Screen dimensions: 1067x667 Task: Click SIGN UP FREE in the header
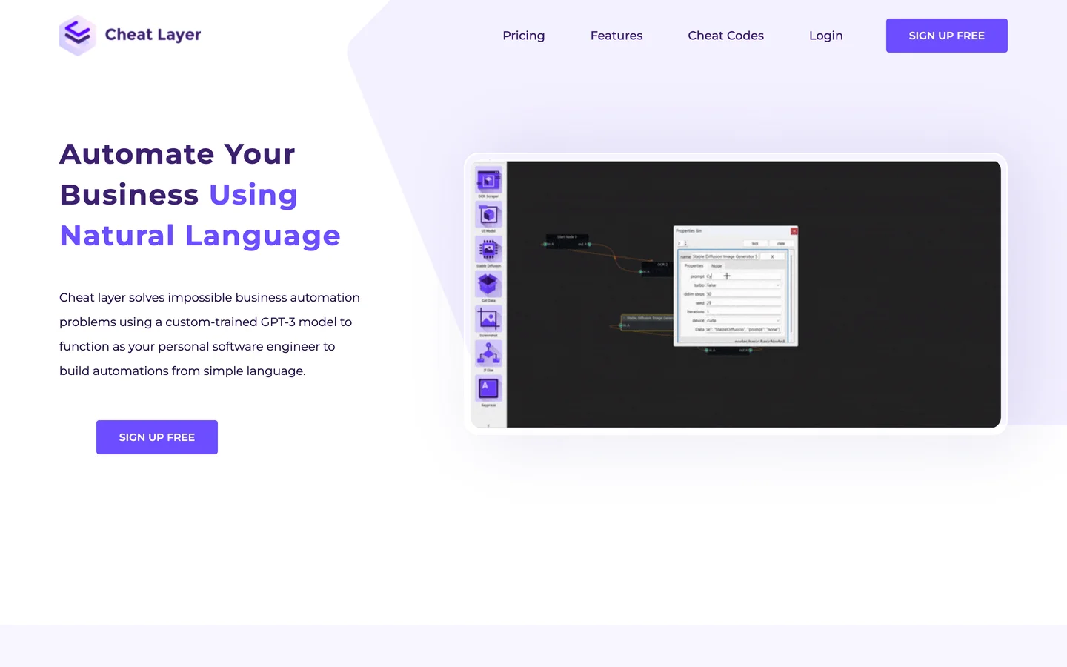[947, 36]
